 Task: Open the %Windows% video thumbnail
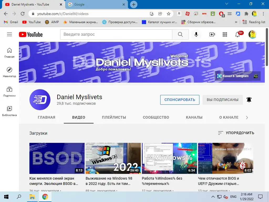click(169, 158)
